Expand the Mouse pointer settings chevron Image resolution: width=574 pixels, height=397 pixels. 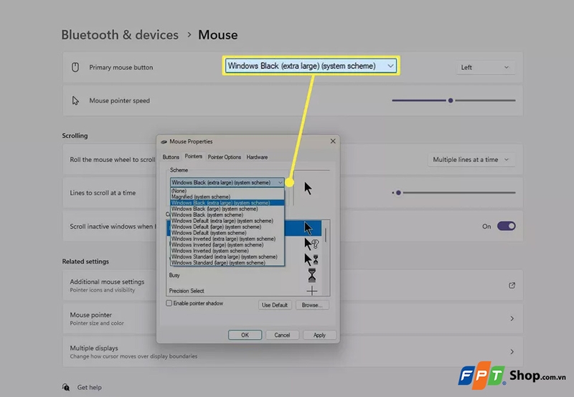point(512,318)
